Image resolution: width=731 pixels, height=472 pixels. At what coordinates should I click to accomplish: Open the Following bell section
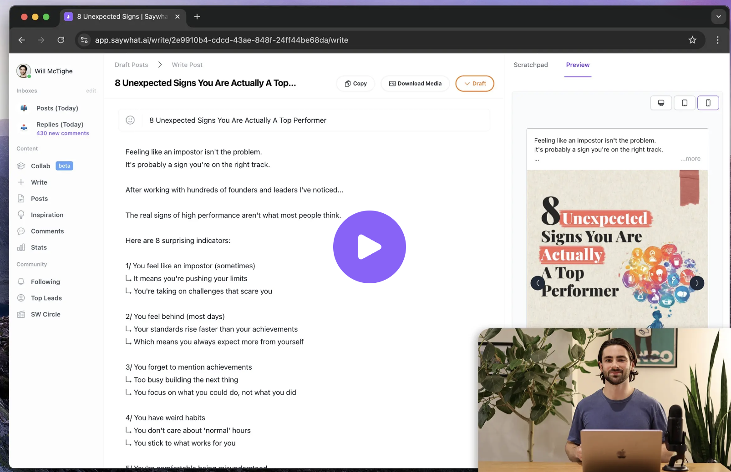click(21, 281)
